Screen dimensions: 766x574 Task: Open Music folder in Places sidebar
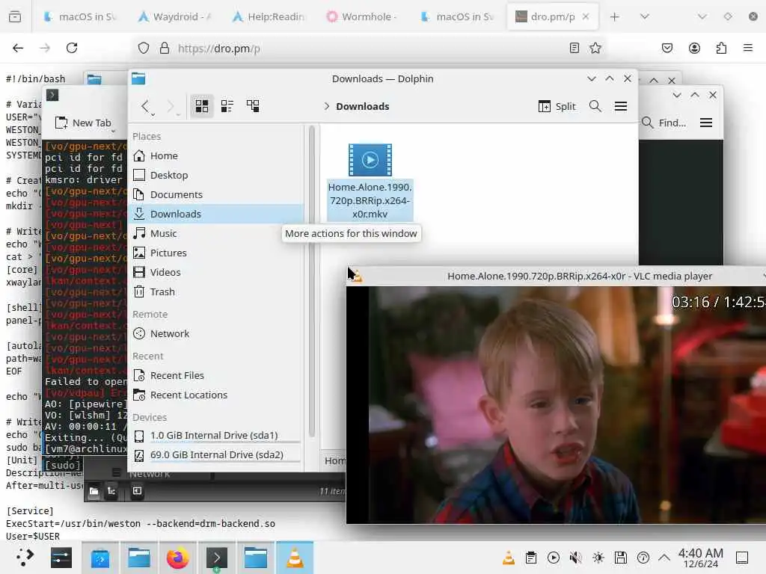point(216,233)
